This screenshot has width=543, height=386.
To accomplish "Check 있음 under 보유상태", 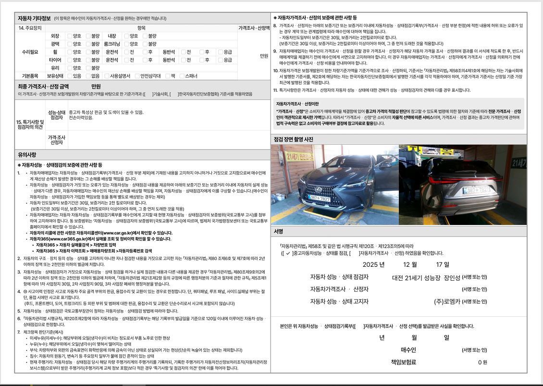I will pos(70,76).
